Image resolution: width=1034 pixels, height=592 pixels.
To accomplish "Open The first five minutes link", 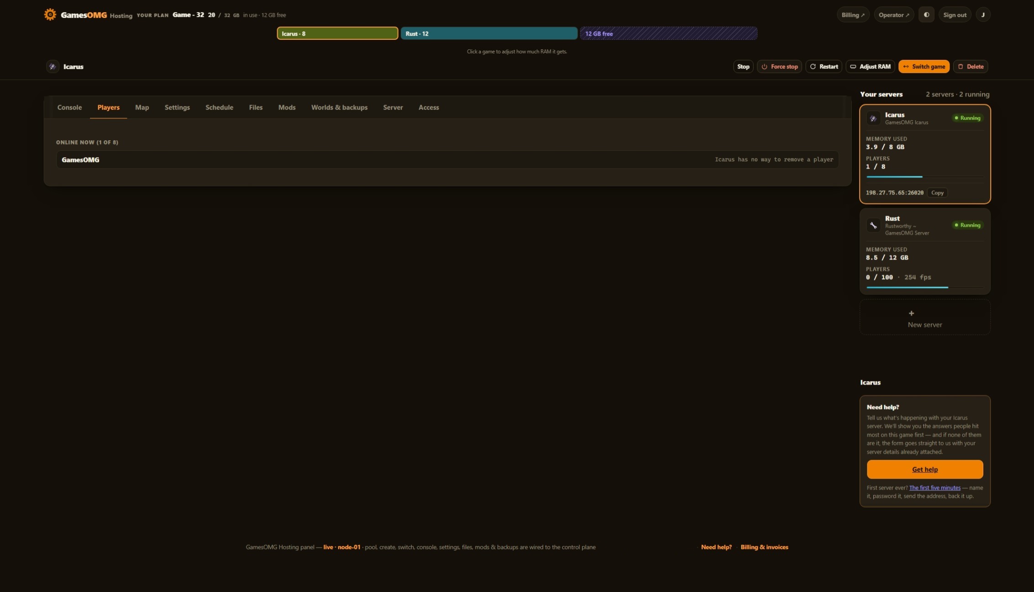I will (934, 488).
